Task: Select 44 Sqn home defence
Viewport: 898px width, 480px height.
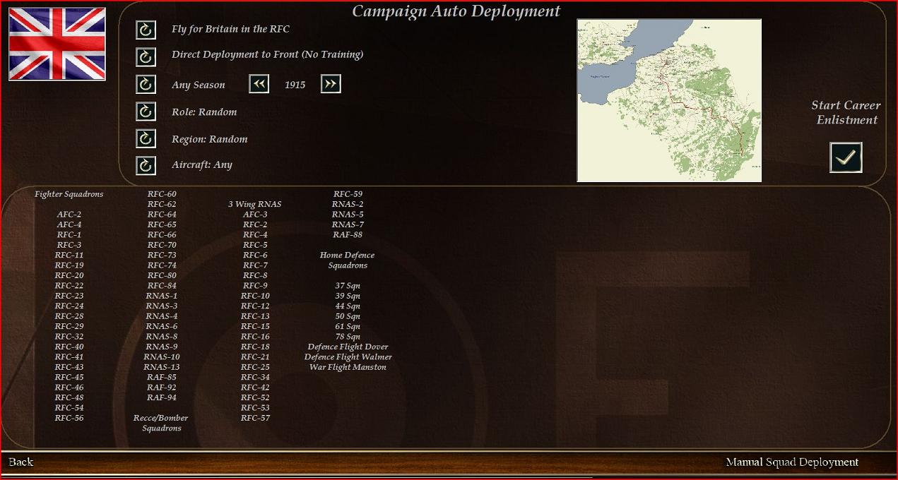Action: click(348, 306)
